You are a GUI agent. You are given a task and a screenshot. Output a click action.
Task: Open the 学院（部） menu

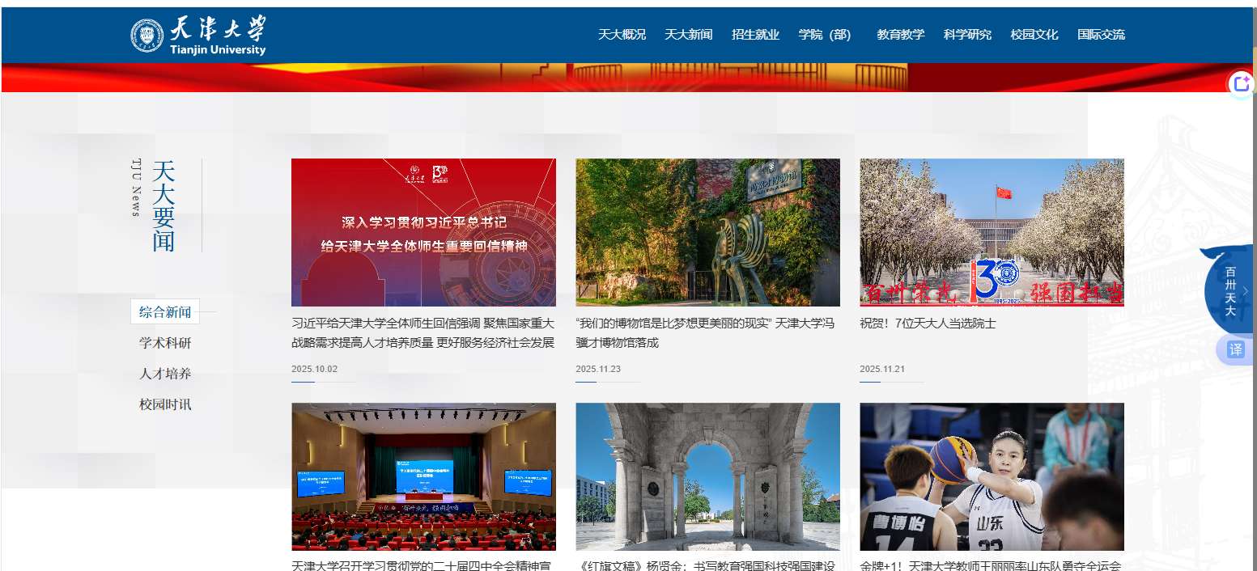click(824, 35)
